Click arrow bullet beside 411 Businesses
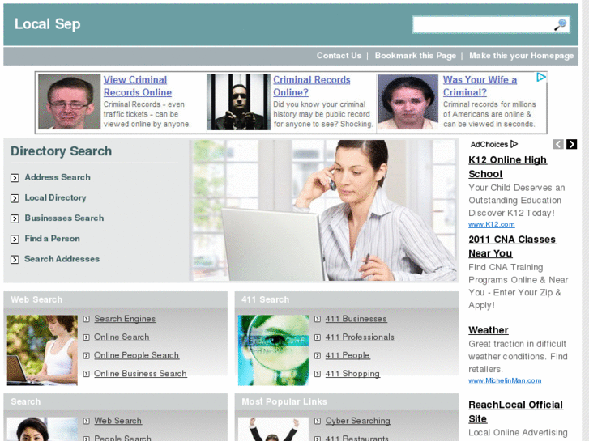The image size is (589, 441). coord(318,319)
